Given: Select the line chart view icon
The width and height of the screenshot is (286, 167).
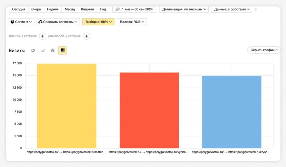Looking at the screenshot, I should tap(43, 50).
